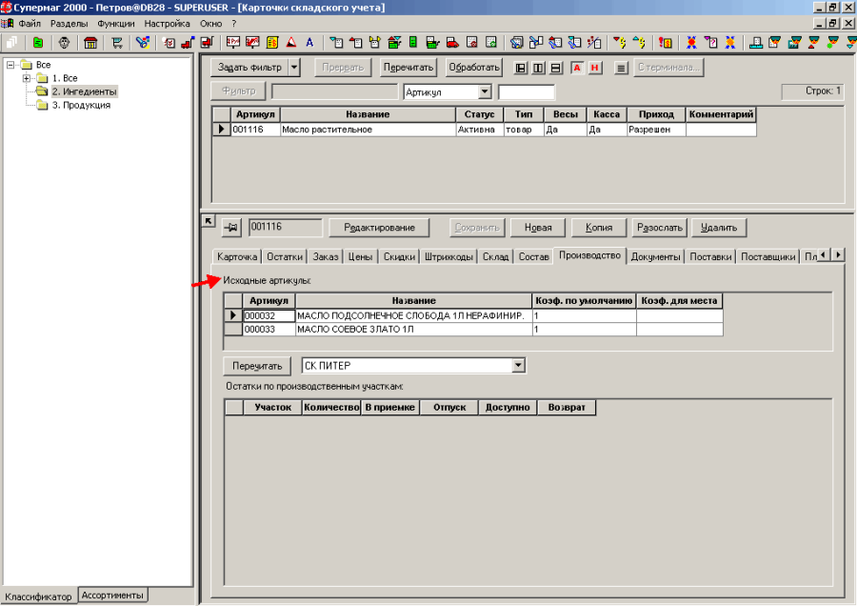Select the 2. Ингредиенты tree folder

coord(84,91)
